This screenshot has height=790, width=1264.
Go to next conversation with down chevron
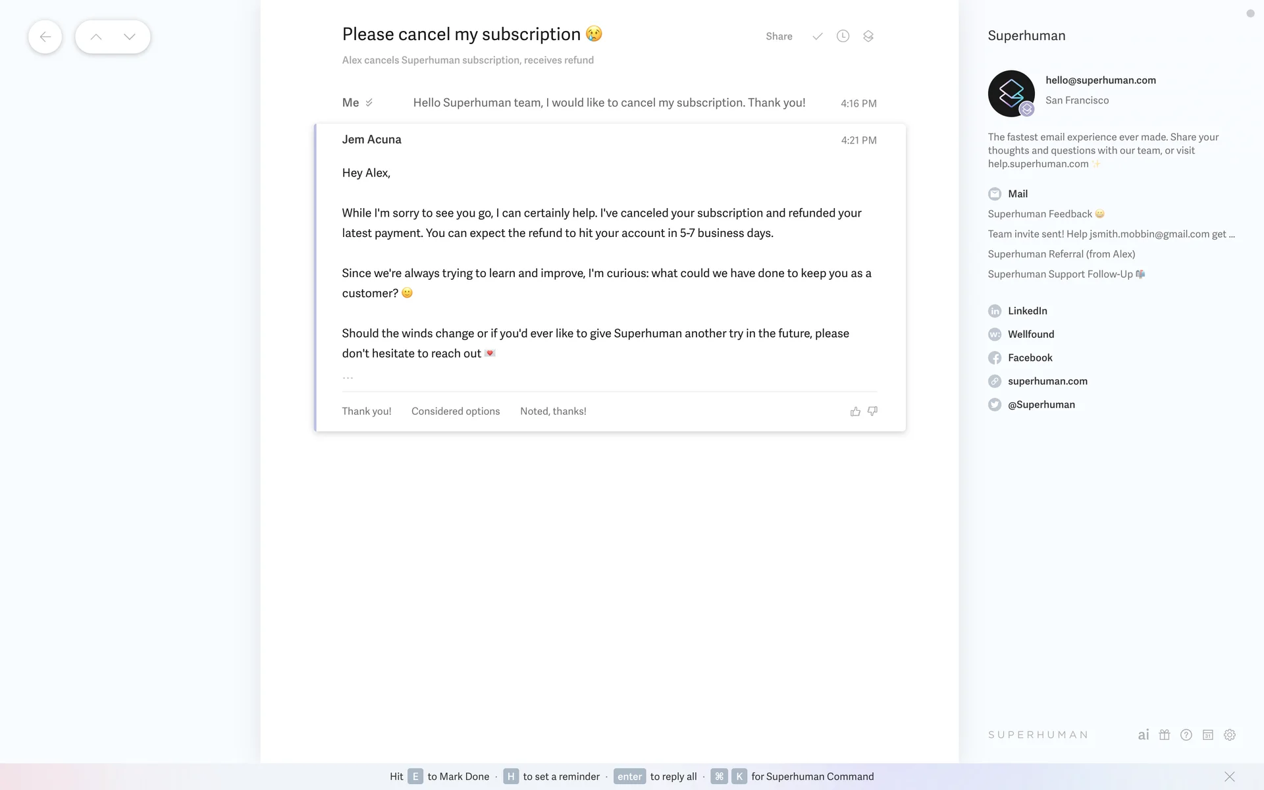click(130, 37)
